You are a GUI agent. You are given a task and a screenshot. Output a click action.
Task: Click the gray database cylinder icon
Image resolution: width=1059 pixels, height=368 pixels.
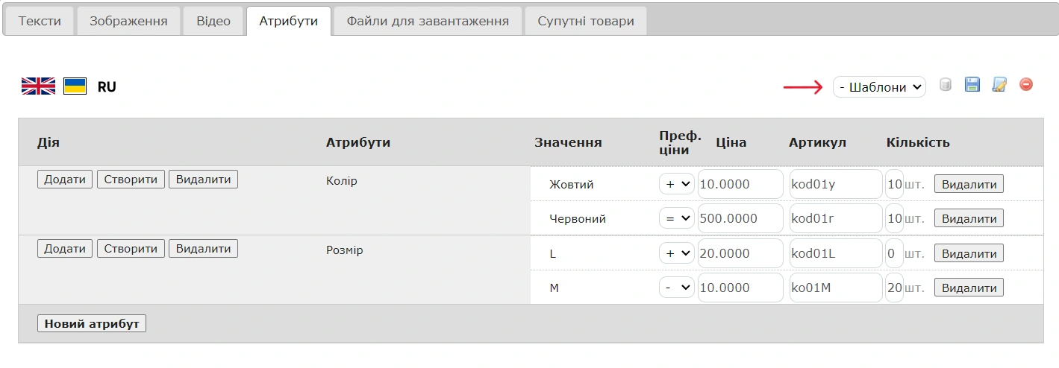(946, 85)
